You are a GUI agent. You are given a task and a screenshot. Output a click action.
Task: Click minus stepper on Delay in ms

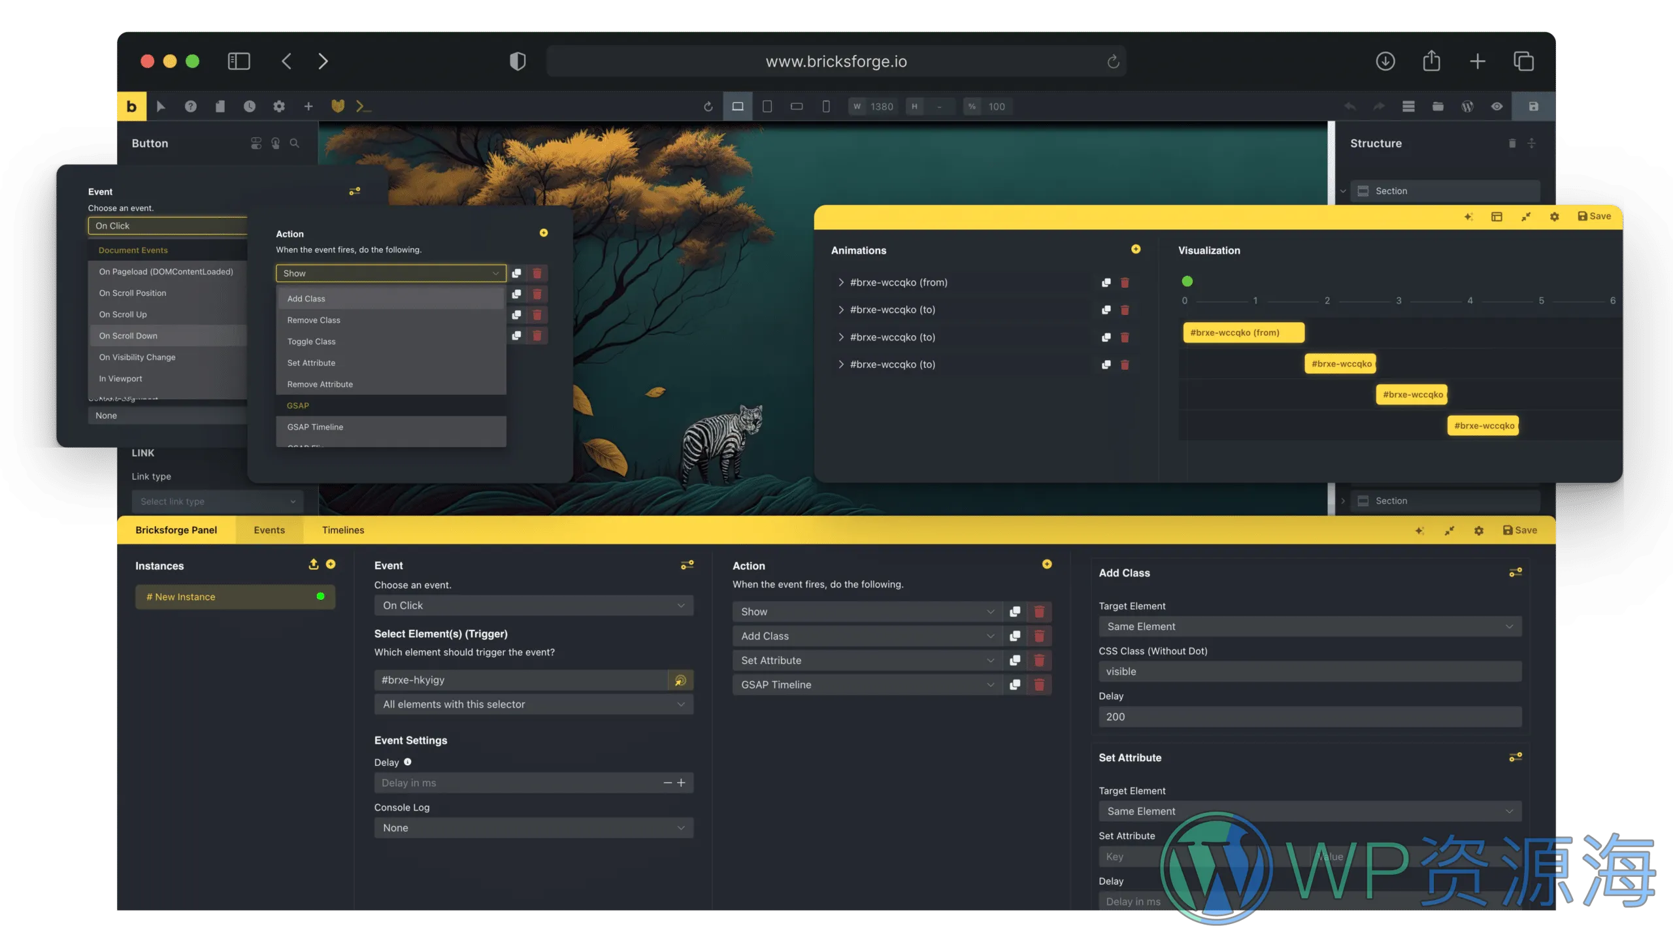(667, 782)
